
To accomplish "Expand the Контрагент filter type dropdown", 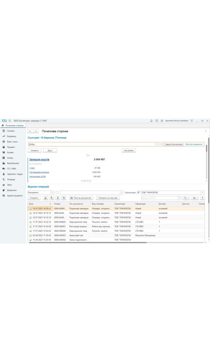I will [53, 192].
